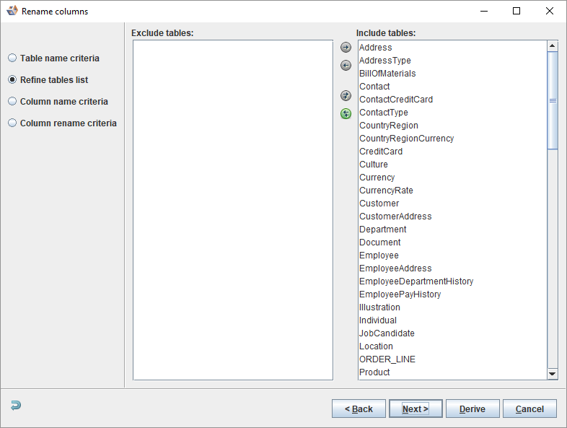567x428 pixels.
Task: Select the Contact table entry
Action: (x=452, y=87)
